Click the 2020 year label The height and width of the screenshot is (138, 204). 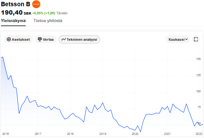pyautogui.click(x=135, y=134)
